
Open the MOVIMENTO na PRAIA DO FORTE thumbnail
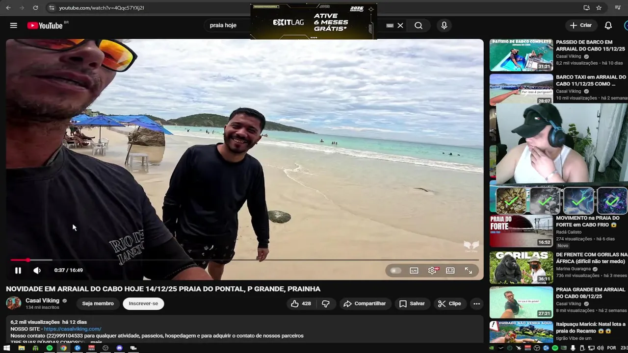[x=521, y=230]
